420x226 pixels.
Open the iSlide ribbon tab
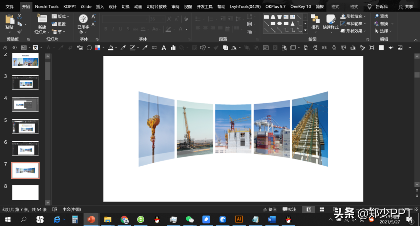tap(86, 6)
